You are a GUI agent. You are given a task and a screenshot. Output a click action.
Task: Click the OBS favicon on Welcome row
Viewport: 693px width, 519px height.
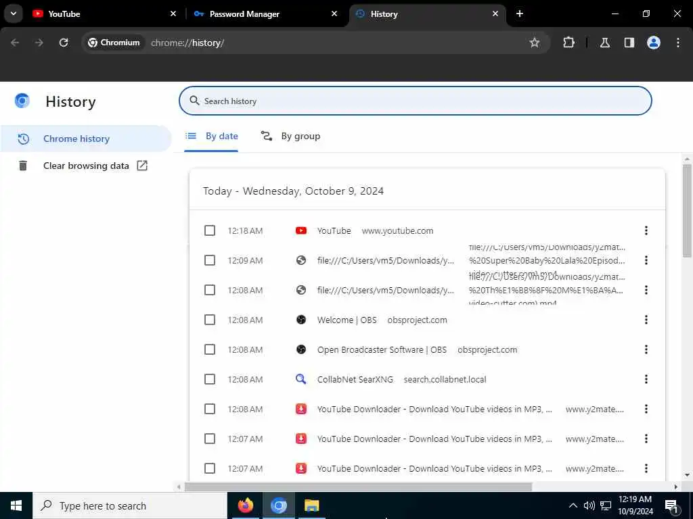click(x=301, y=320)
